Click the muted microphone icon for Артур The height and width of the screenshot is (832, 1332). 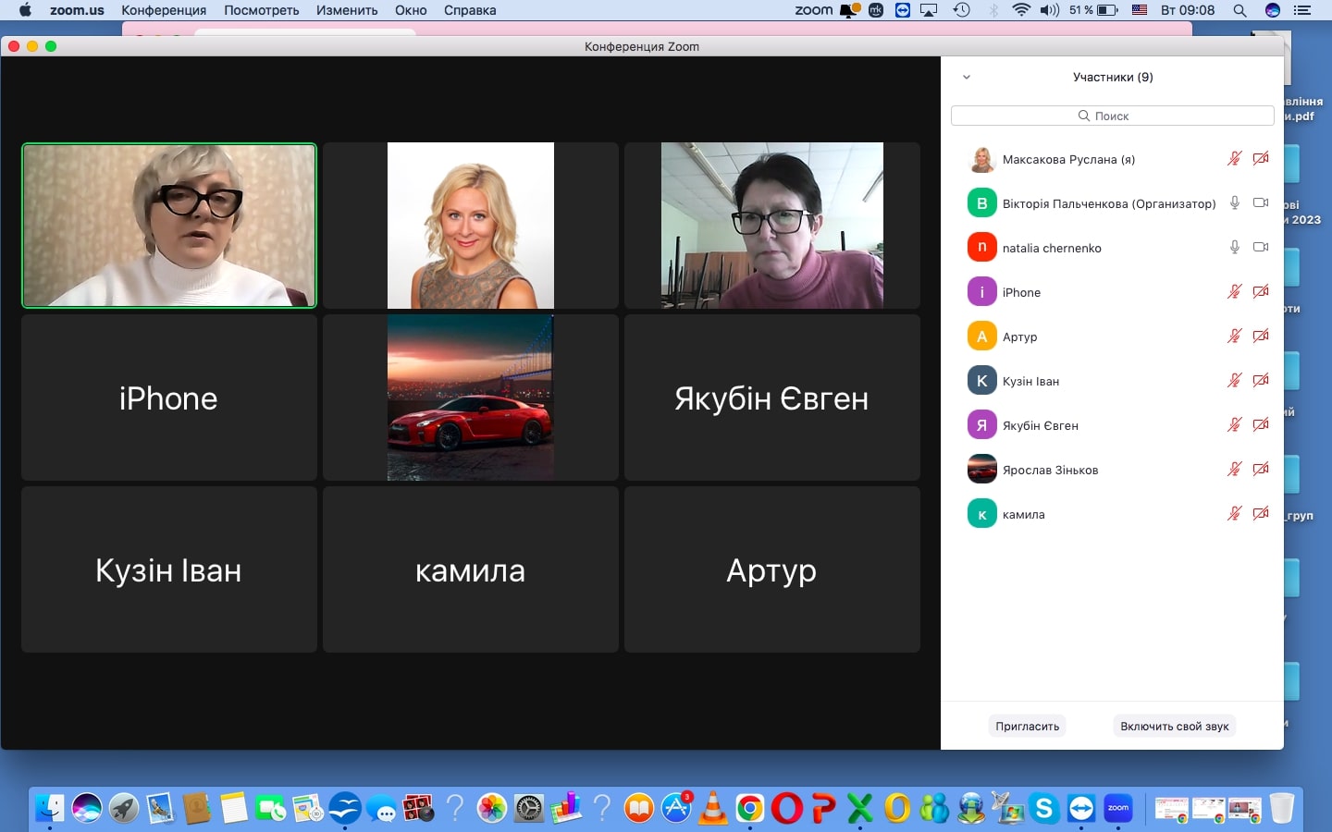click(x=1234, y=336)
